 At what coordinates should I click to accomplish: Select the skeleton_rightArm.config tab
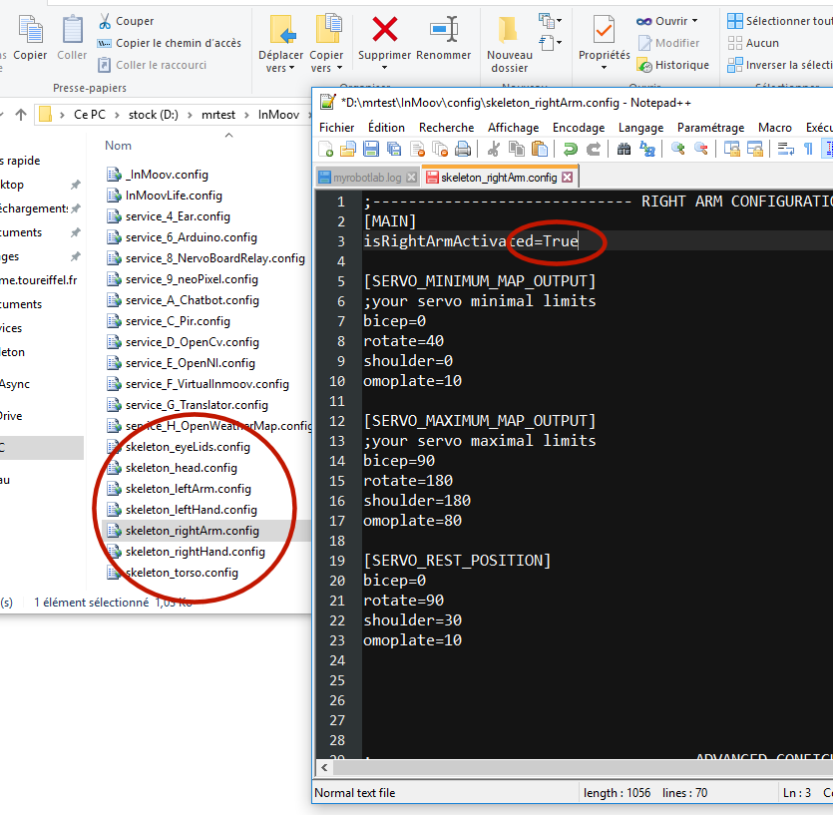pos(499,177)
